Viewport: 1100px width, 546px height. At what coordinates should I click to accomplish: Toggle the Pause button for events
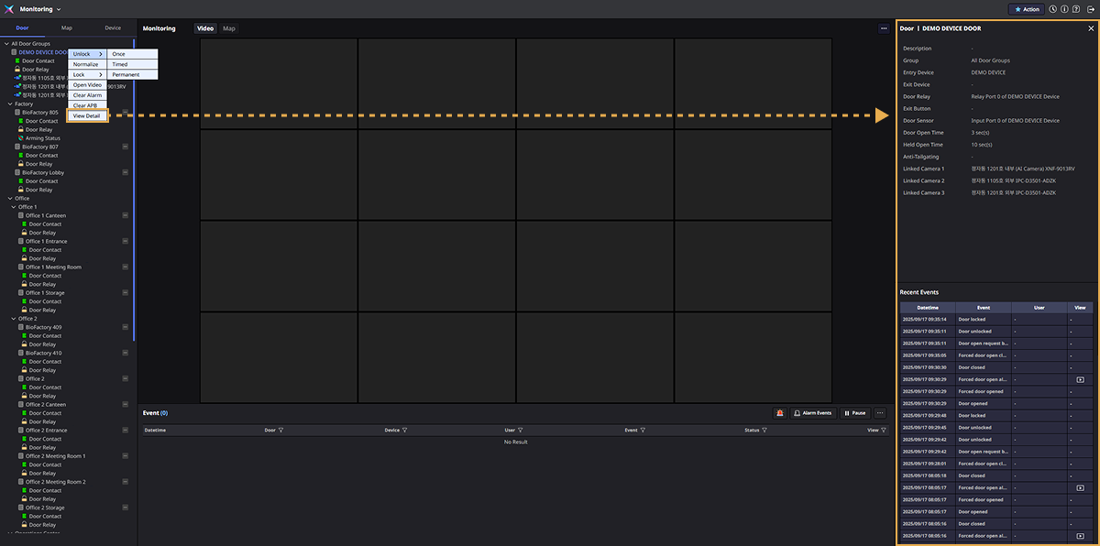click(x=854, y=413)
